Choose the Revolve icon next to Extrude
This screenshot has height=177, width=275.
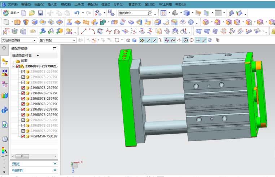point(26,22)
